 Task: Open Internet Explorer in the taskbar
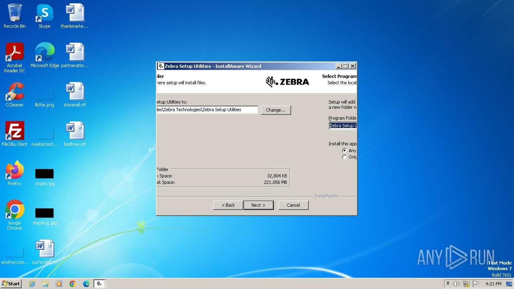tap(32, 284)
